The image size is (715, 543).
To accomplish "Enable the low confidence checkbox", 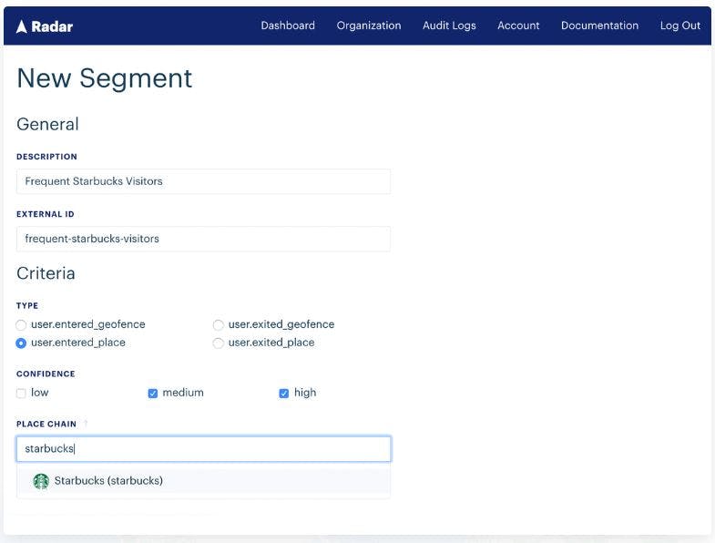I will point(21,394).
